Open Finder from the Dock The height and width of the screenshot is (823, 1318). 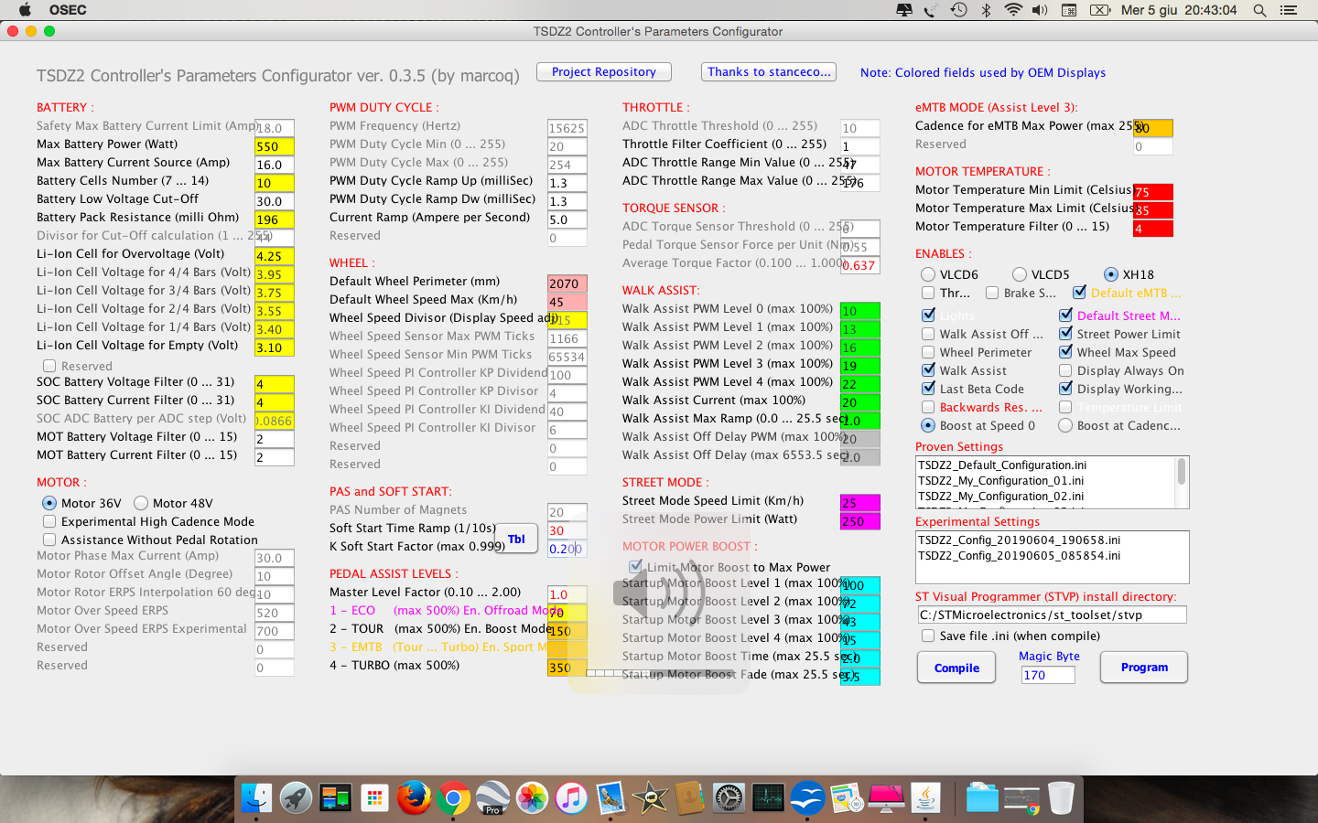click(x=256, y=798)
